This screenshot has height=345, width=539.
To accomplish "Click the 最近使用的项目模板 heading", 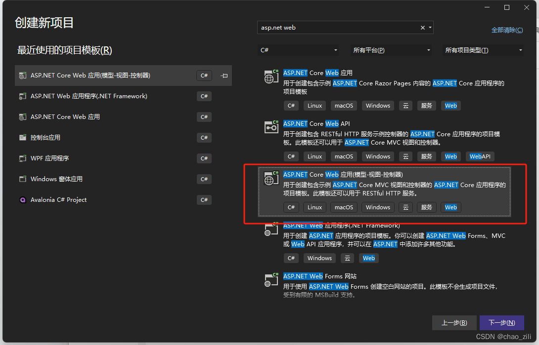I will click(65, 50).
